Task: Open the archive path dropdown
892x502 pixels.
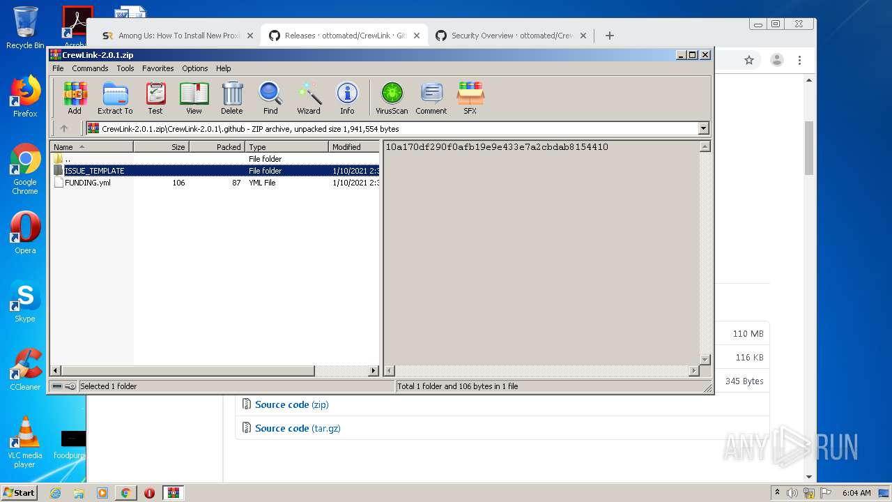Action: pyautogui.click(x=703, y=128)
